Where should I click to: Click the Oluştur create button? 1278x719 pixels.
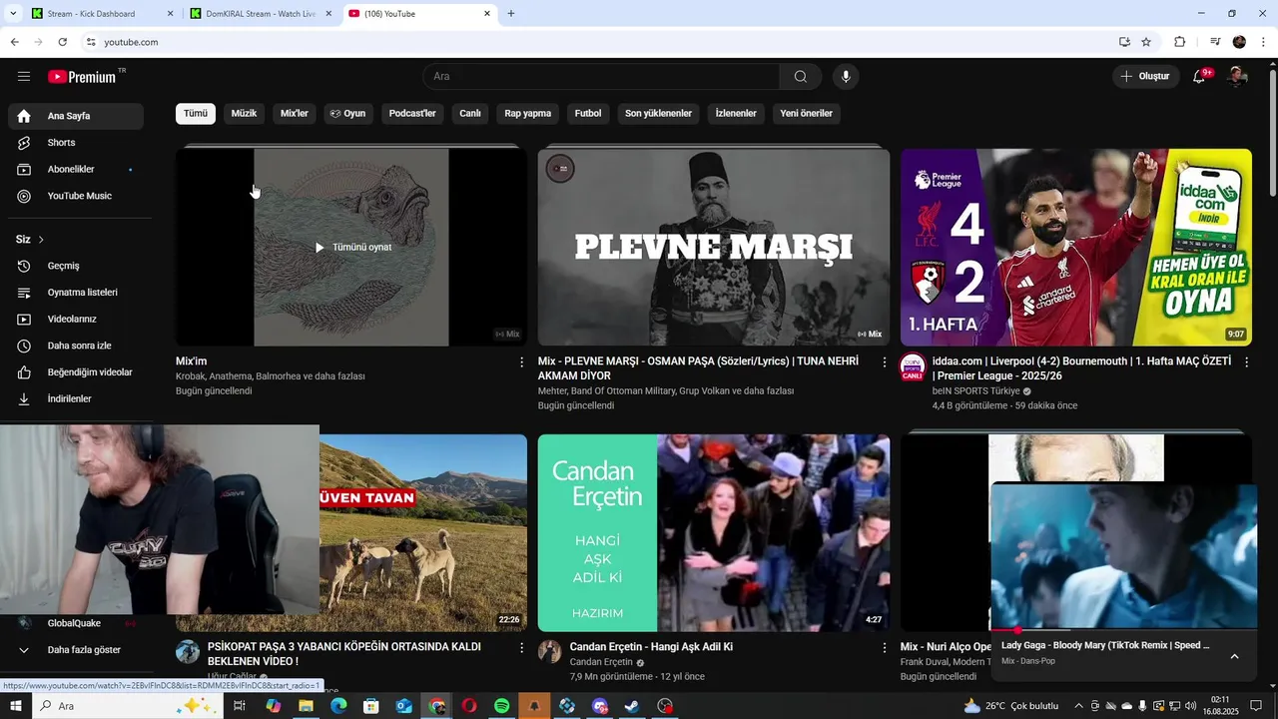(1145, 77)
